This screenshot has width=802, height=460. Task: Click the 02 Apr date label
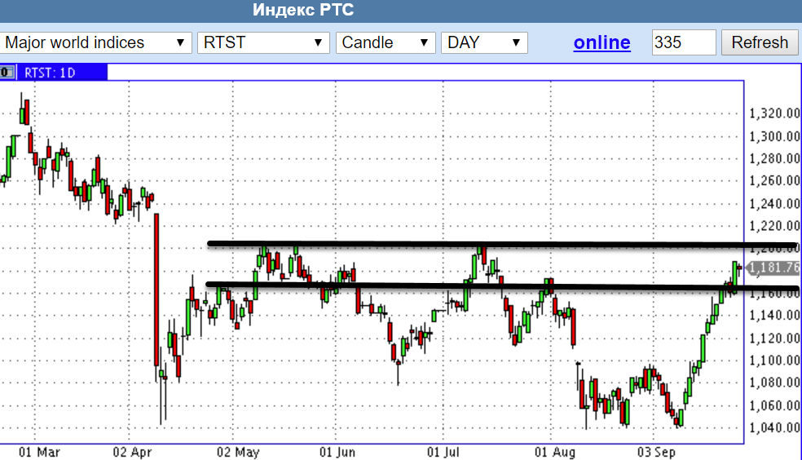(x=134, y=451)
